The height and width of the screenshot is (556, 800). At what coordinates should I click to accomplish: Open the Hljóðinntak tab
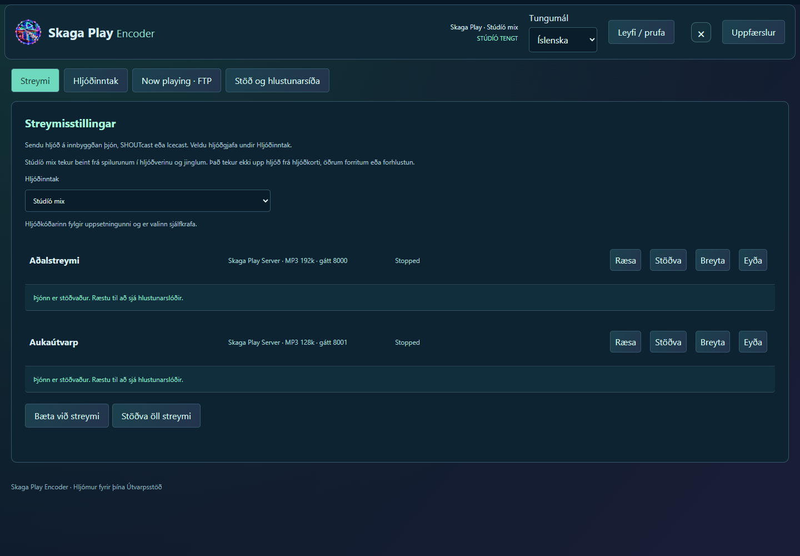96,81
